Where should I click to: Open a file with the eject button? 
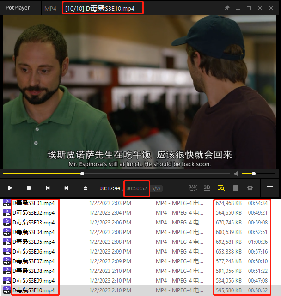86,188
